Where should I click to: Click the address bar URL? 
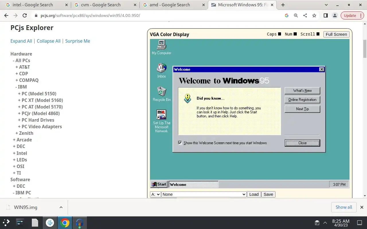tap(90, 15)
